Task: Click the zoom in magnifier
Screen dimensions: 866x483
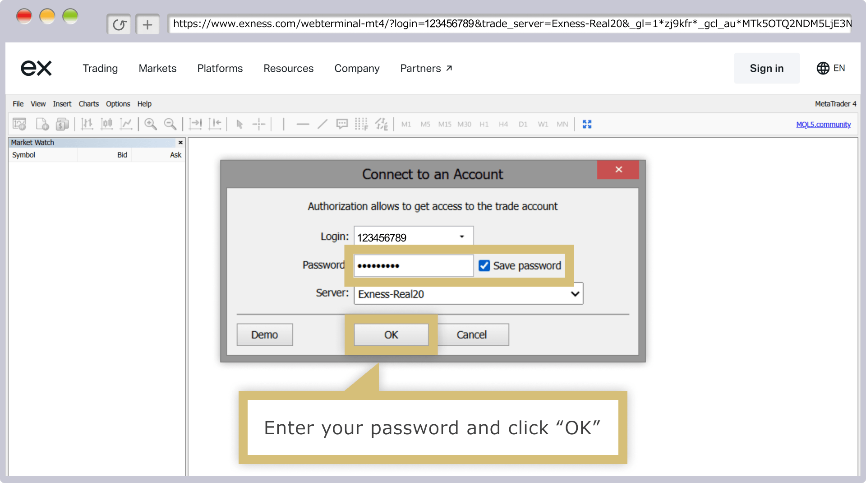Action: pos(151,124)
